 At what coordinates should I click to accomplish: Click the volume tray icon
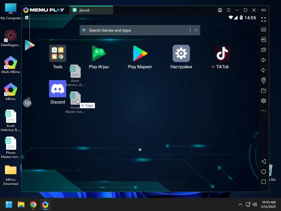(254, 204)
